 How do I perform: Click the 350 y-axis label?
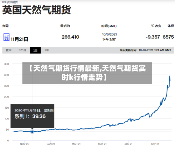tap(7, 64)
